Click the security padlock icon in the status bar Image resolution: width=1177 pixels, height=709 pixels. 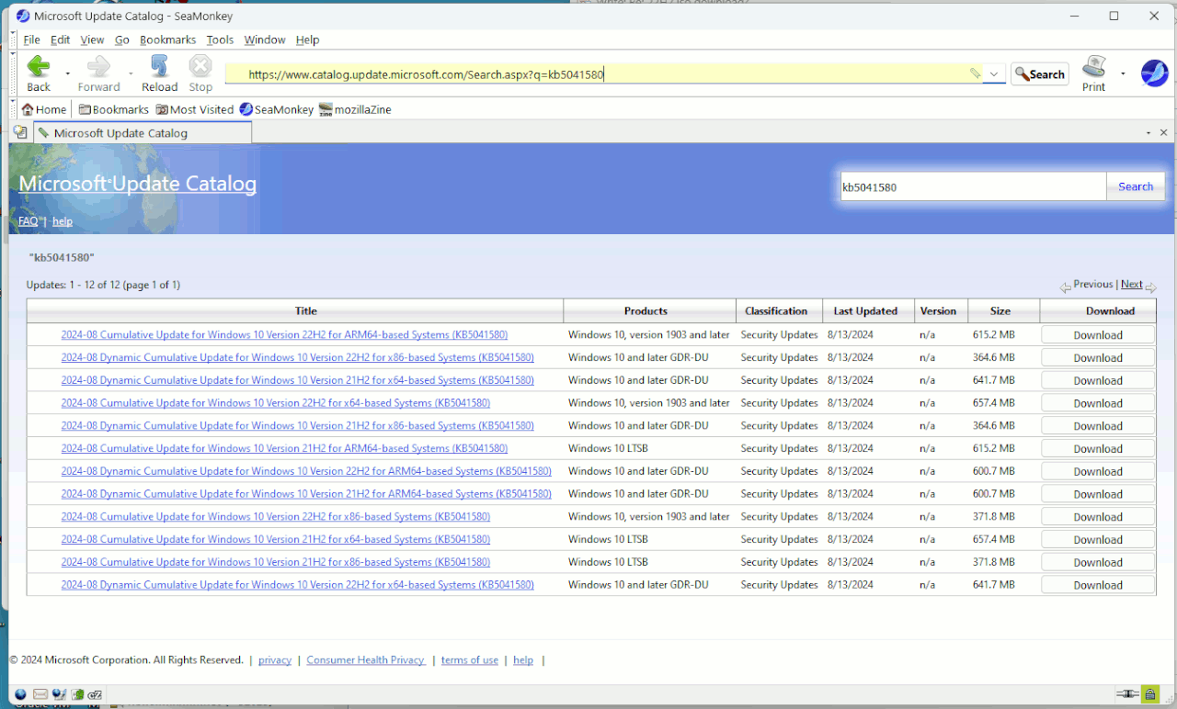(1150, 693)
